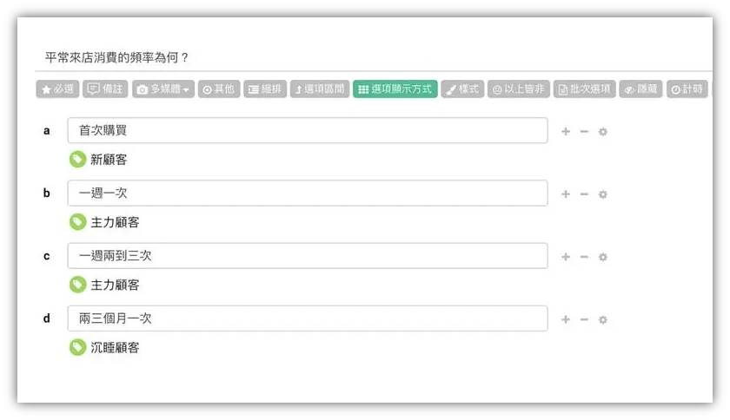
Task: Click the 計時 timer button
Action: pyautogui.click(x=687, y=89)
